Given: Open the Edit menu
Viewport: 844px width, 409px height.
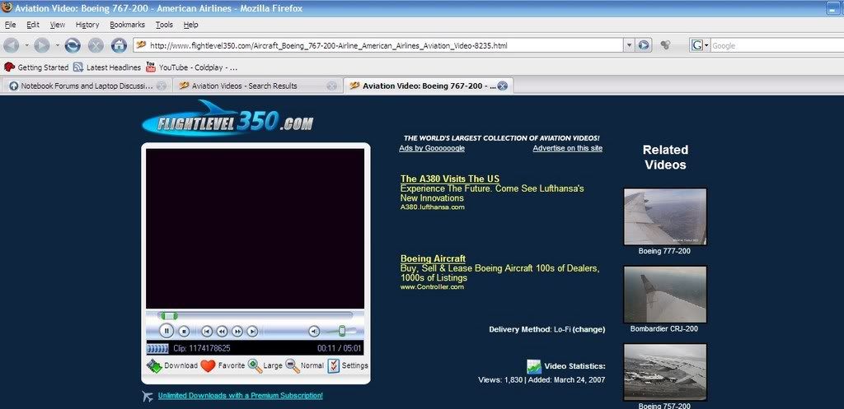Looking at the screenshot, I should point(33,25).
